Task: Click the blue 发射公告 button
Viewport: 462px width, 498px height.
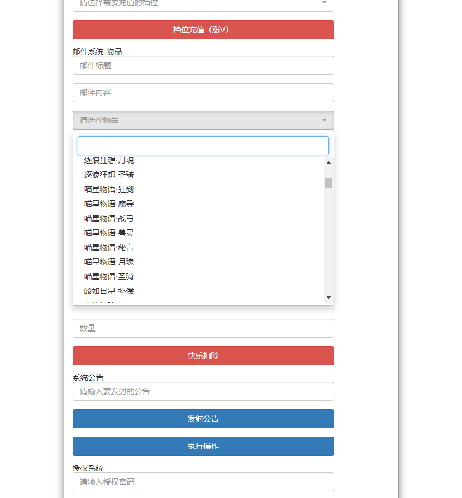Action: (x=203, y=419)
